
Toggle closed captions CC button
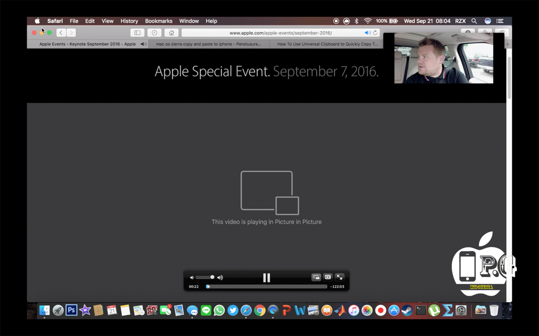click(x=328, y=277)
